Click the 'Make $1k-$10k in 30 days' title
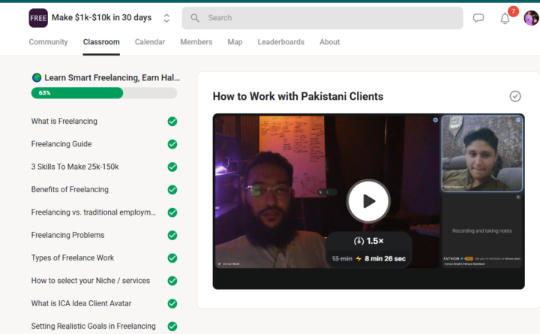This screenshot has height=334, width=540. 101,17
